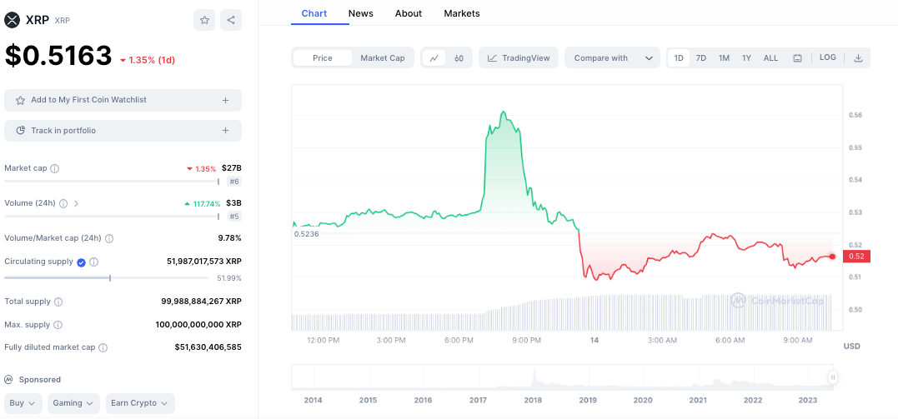Click the share icon button

(x=231, y=20)
